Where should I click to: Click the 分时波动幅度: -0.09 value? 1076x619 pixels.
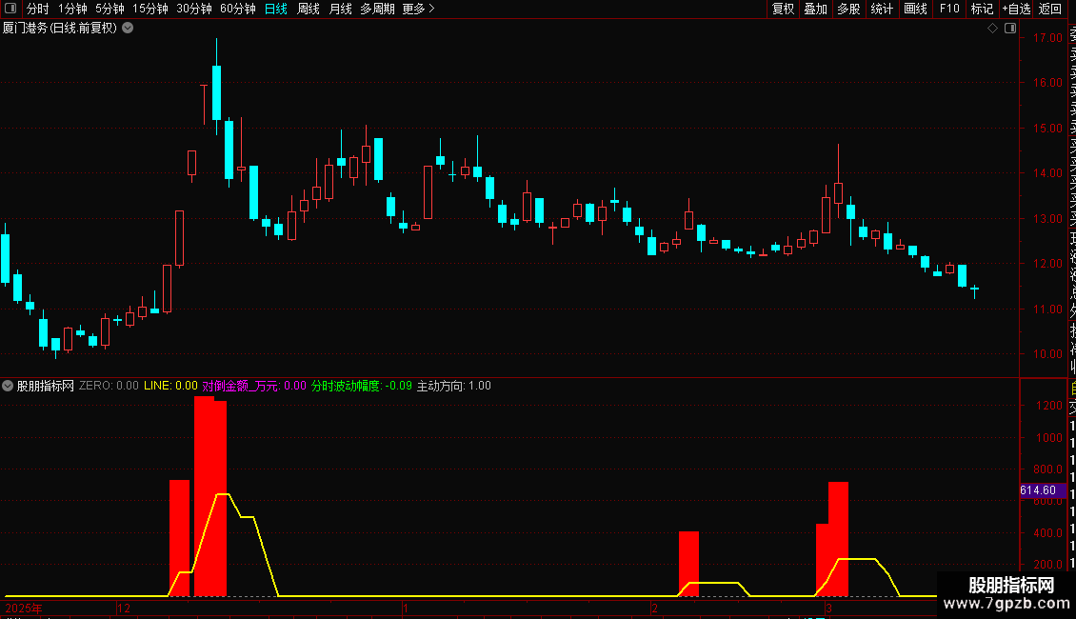point(362,386)
